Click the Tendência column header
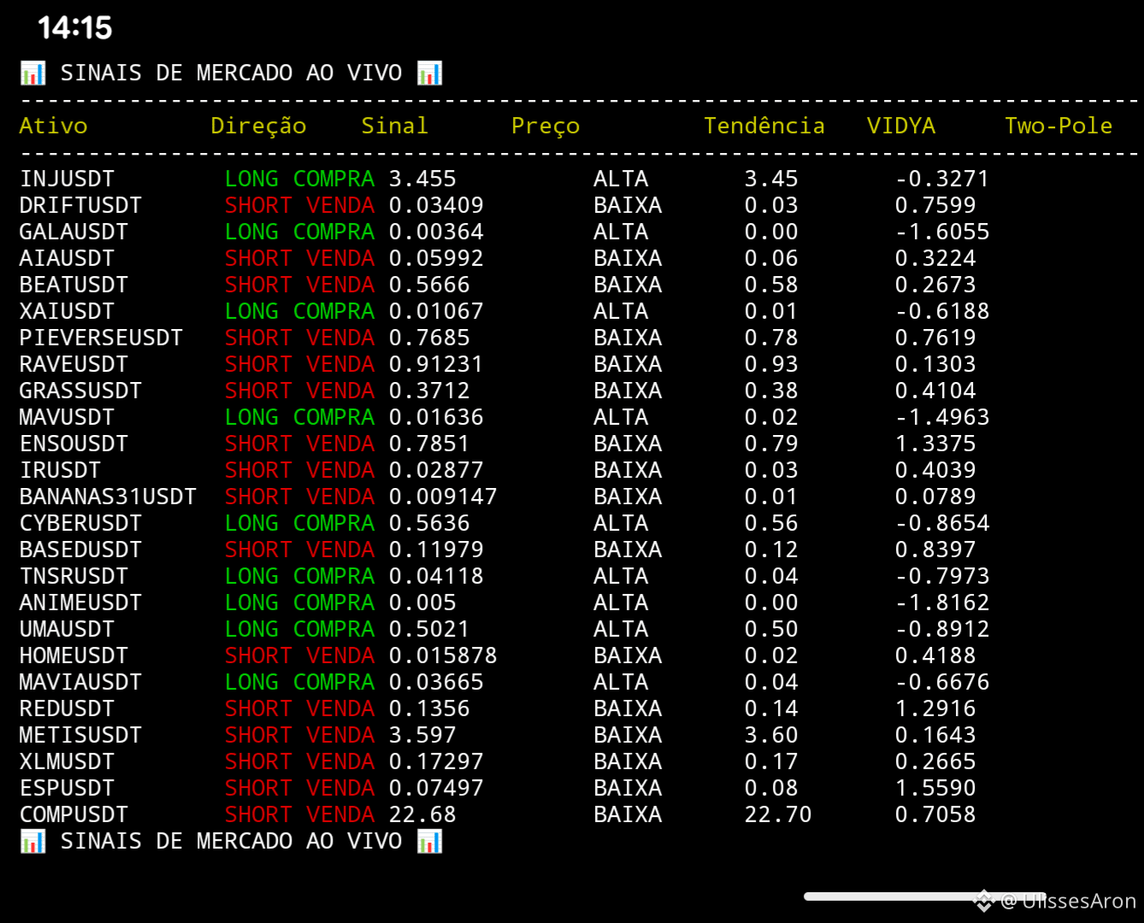This screenshot has width=1144, height=923. [x=764, y=126]
